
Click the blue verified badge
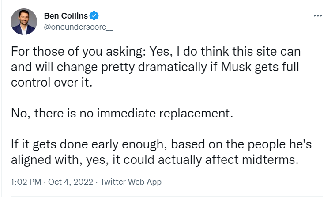coord(94,16)
